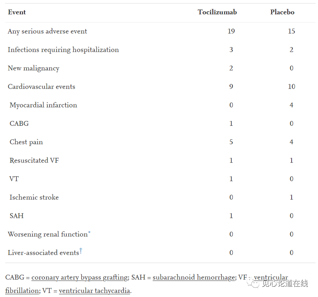Screen dimensions: 318x297
Task: Open the ventricular tachycardia link
Action: 94,291
